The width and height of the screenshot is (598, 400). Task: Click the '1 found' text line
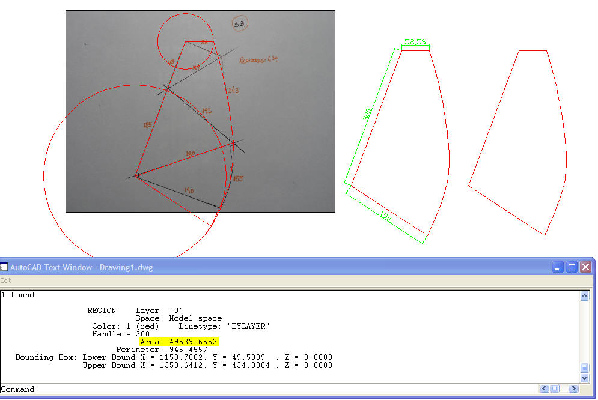click(x=17, y=295)
